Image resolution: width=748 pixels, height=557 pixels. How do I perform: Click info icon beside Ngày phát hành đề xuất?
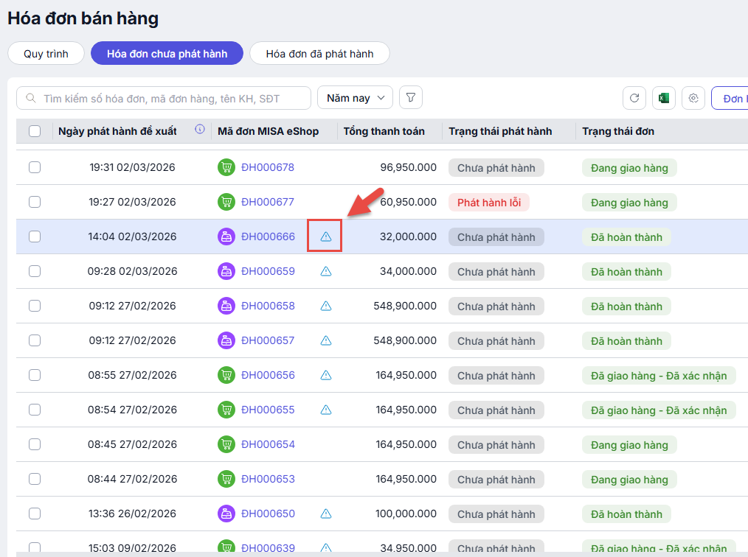point(199,130)
